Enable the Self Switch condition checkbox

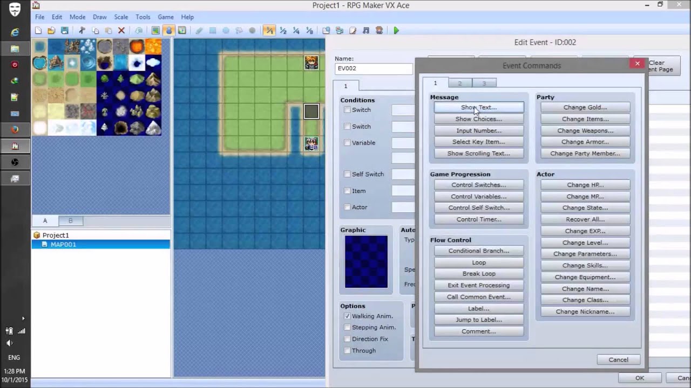(347, 174)
